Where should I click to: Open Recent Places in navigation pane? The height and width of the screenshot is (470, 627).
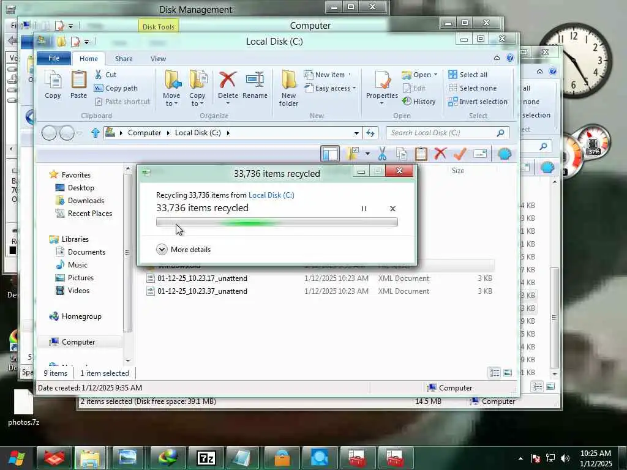click(x=89, y=214)
